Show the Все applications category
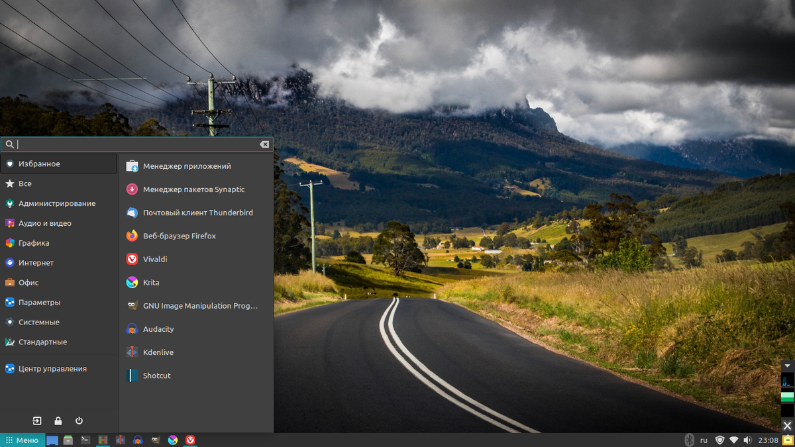The height and width of the screenshot is (447, 795). click(59, 183)
